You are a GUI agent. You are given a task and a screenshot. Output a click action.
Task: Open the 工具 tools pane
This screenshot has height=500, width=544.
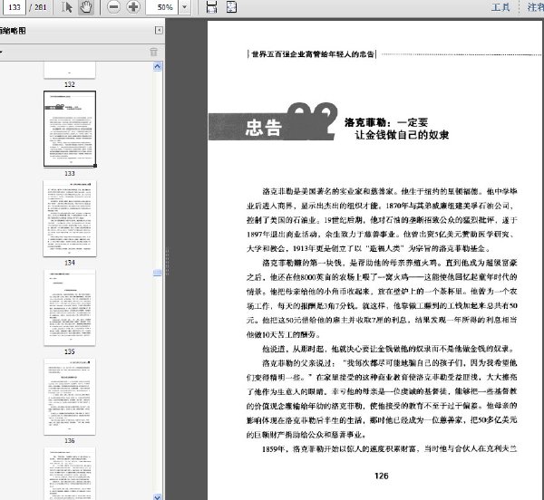click(500, 7)
